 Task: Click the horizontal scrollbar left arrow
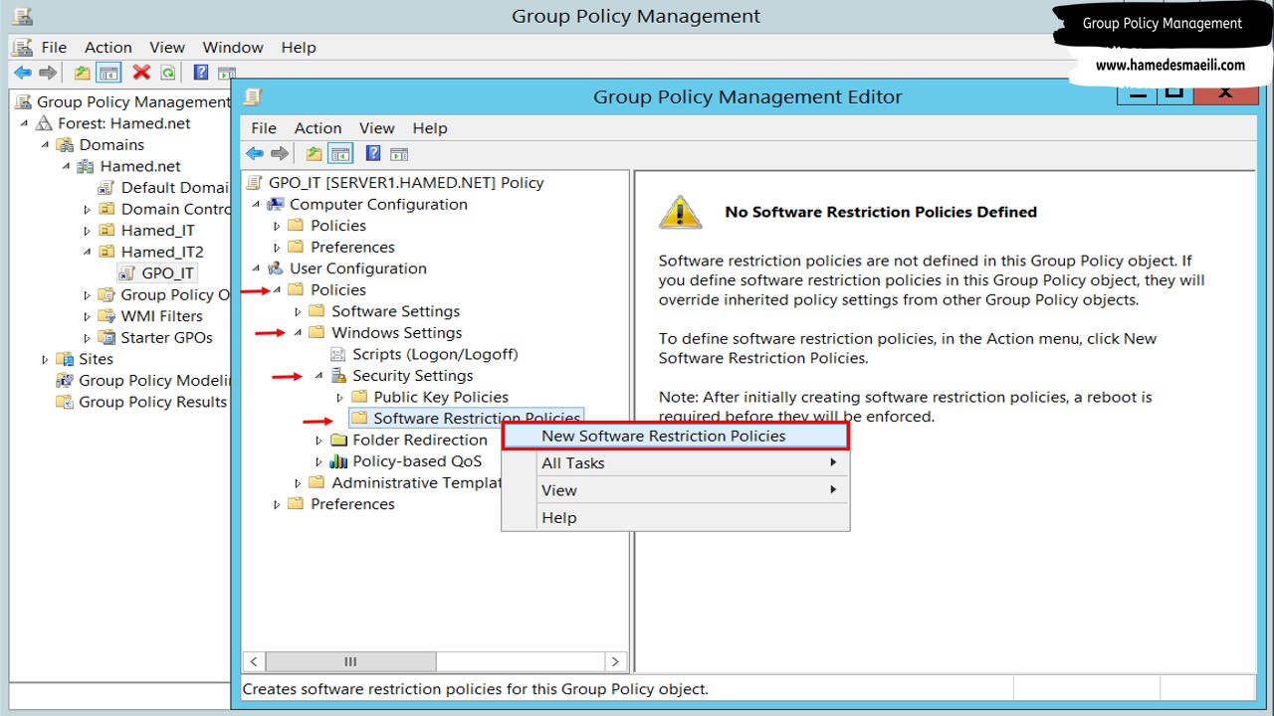(x=254, y=661)
